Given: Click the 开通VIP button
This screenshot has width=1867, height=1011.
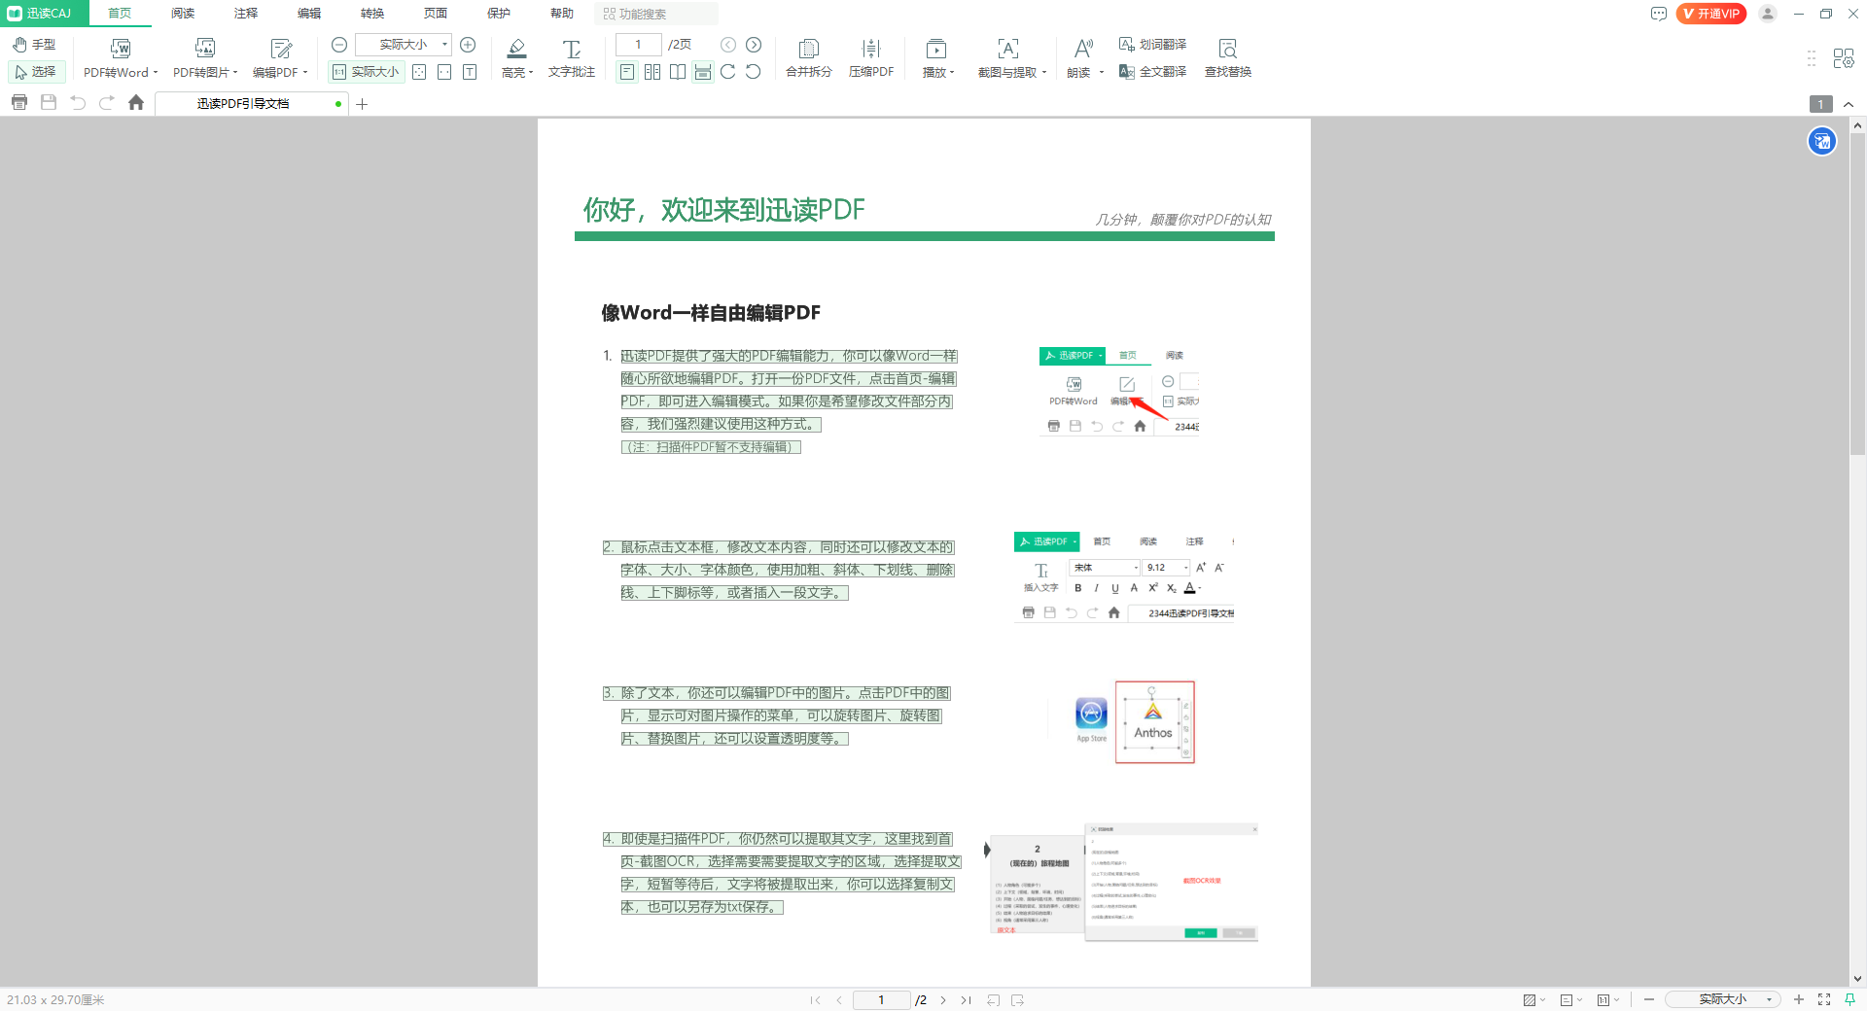Looking at the screenshot, I should (1709, 14).
